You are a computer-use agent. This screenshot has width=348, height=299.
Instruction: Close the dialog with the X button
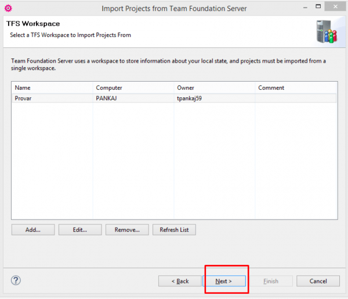(335, 6)
